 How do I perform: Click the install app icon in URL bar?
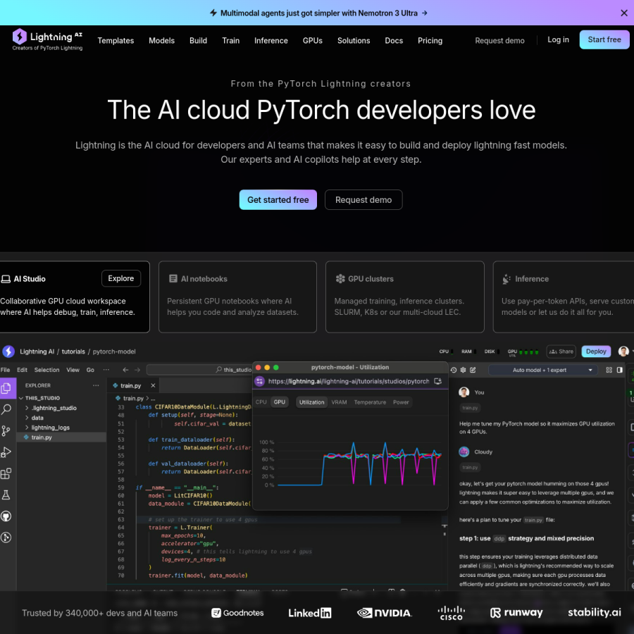(x=437, y=381)
